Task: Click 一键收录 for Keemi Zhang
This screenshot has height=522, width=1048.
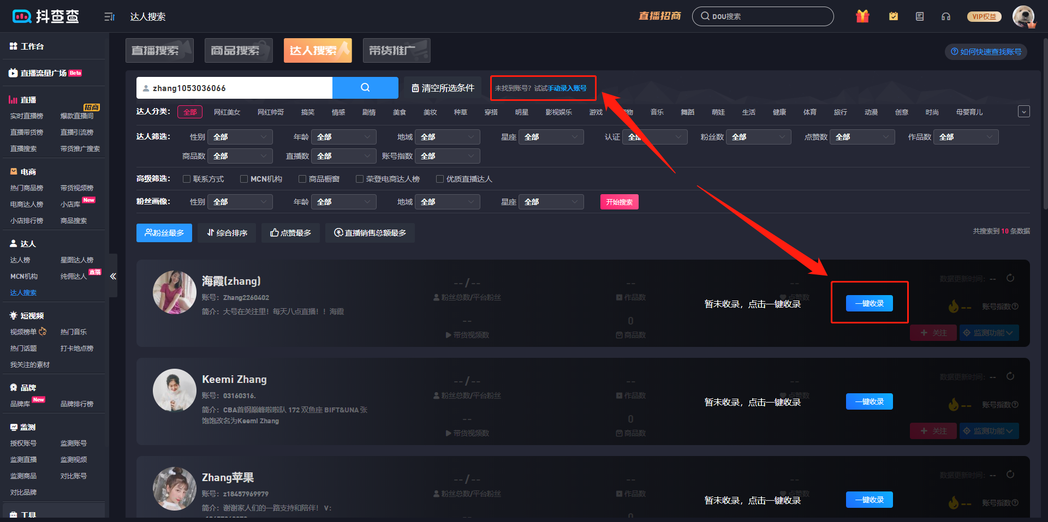Action: point(869,401)
